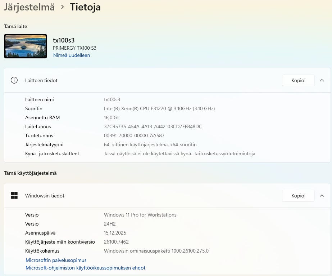Open Microsoftin palvelusopimus link

(56, 260)
